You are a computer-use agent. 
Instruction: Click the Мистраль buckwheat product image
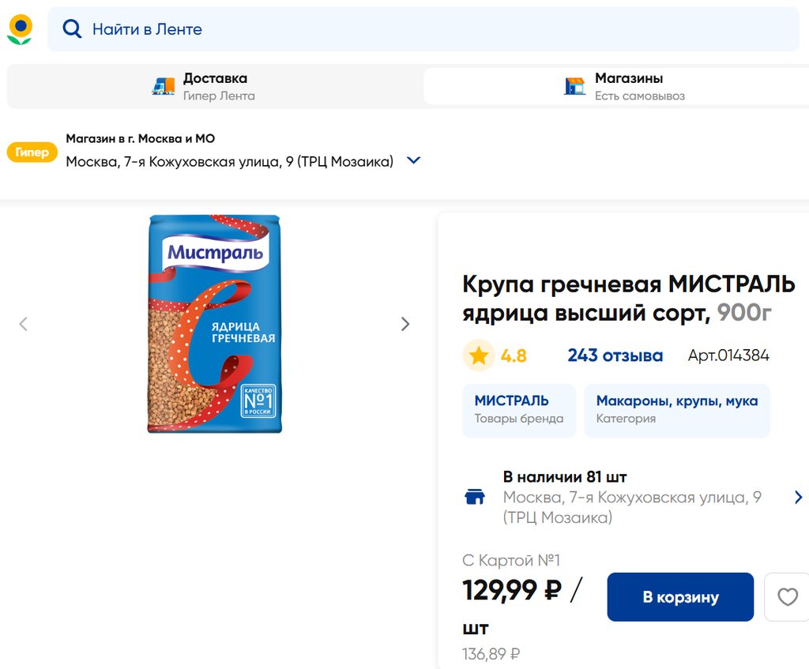(214, 324)
